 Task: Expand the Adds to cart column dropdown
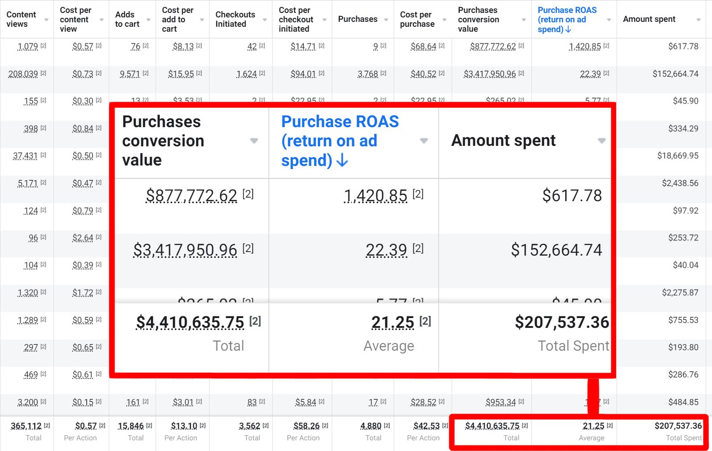click(148, 20)
